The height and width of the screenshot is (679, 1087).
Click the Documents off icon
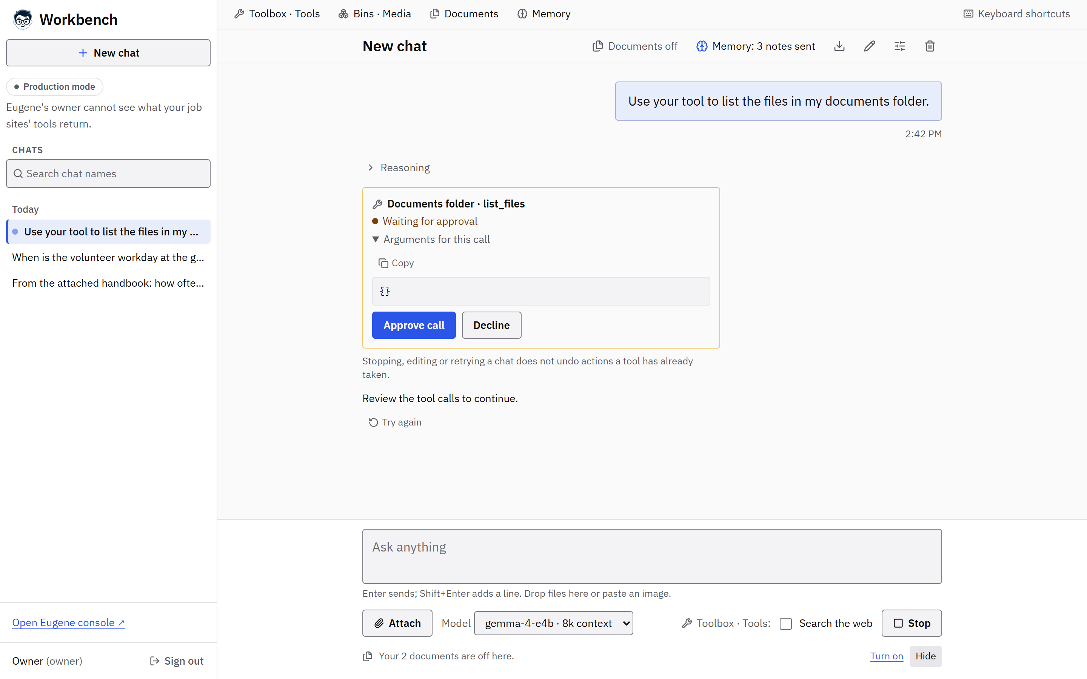click(597, 46)
